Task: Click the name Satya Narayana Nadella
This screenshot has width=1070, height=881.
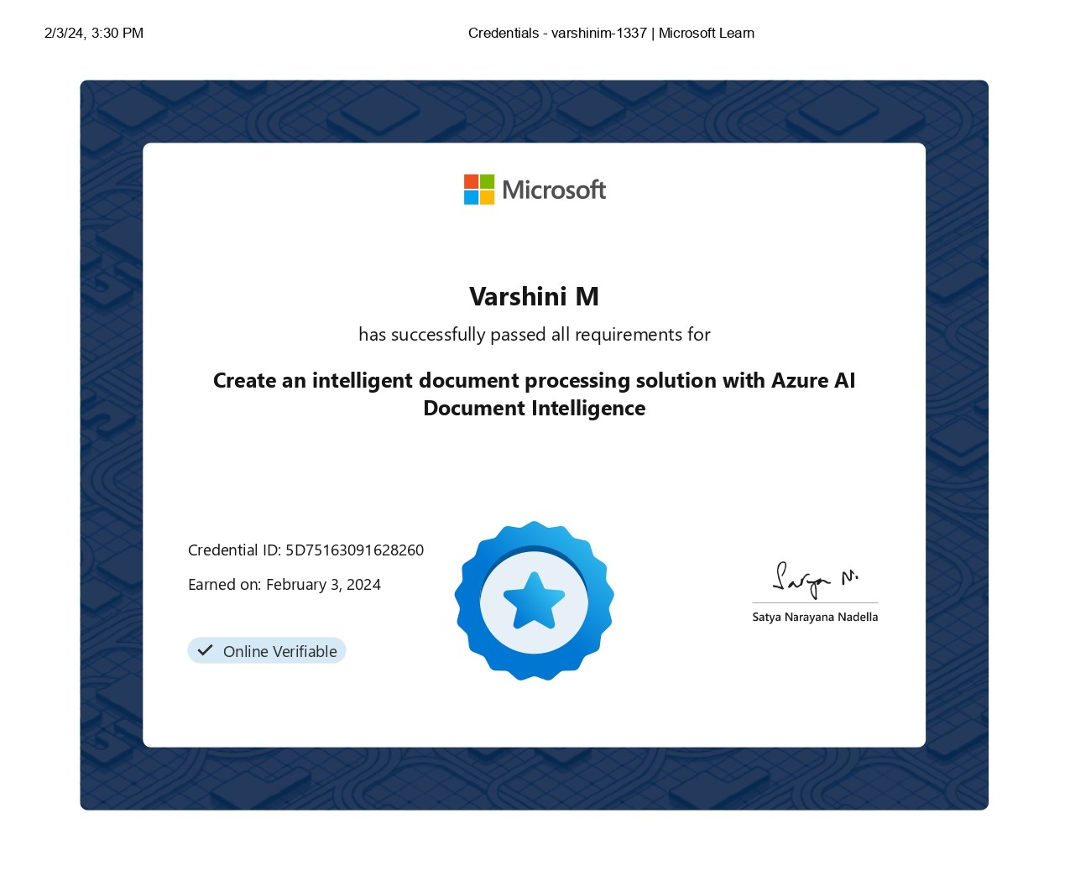Action: coord(815,617)
